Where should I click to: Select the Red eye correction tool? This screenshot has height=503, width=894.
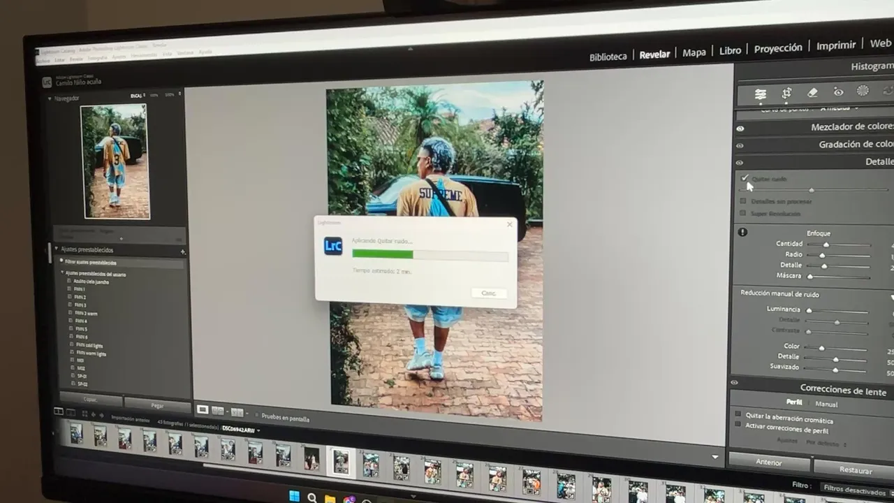tap(838, 92)
